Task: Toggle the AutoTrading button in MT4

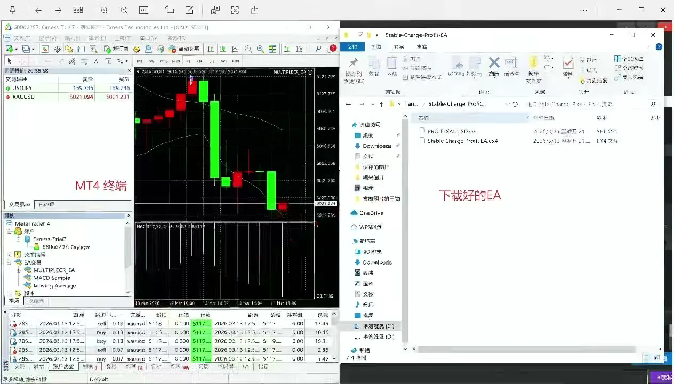Action: (184, 49)
